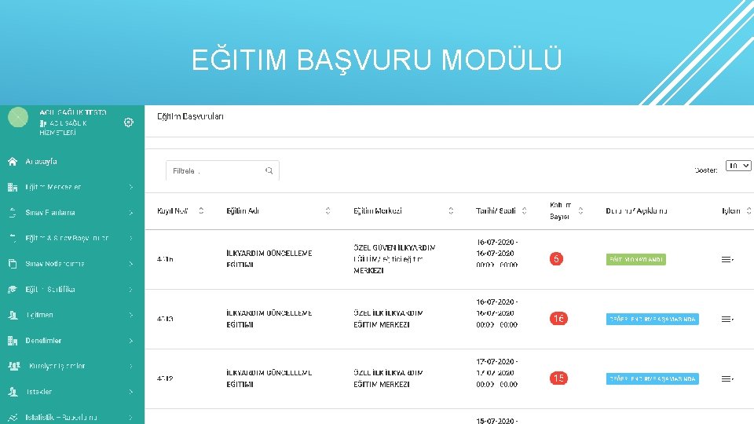Image resolution: width=754 pixels, height=424 pixels.
Task: Sort by Kayıt No column arrows
Action: (201, 210)
